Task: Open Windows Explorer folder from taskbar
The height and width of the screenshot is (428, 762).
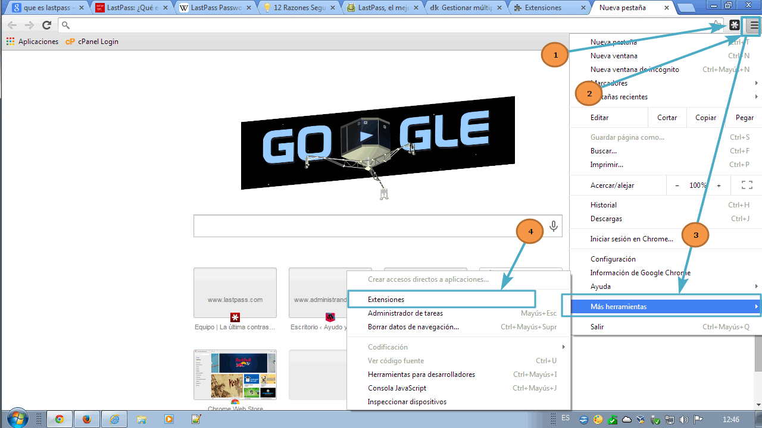Action: [x=142, y=419]
